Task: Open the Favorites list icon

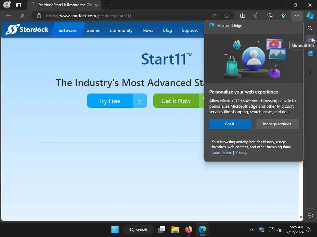Action: tap(256, 16)
